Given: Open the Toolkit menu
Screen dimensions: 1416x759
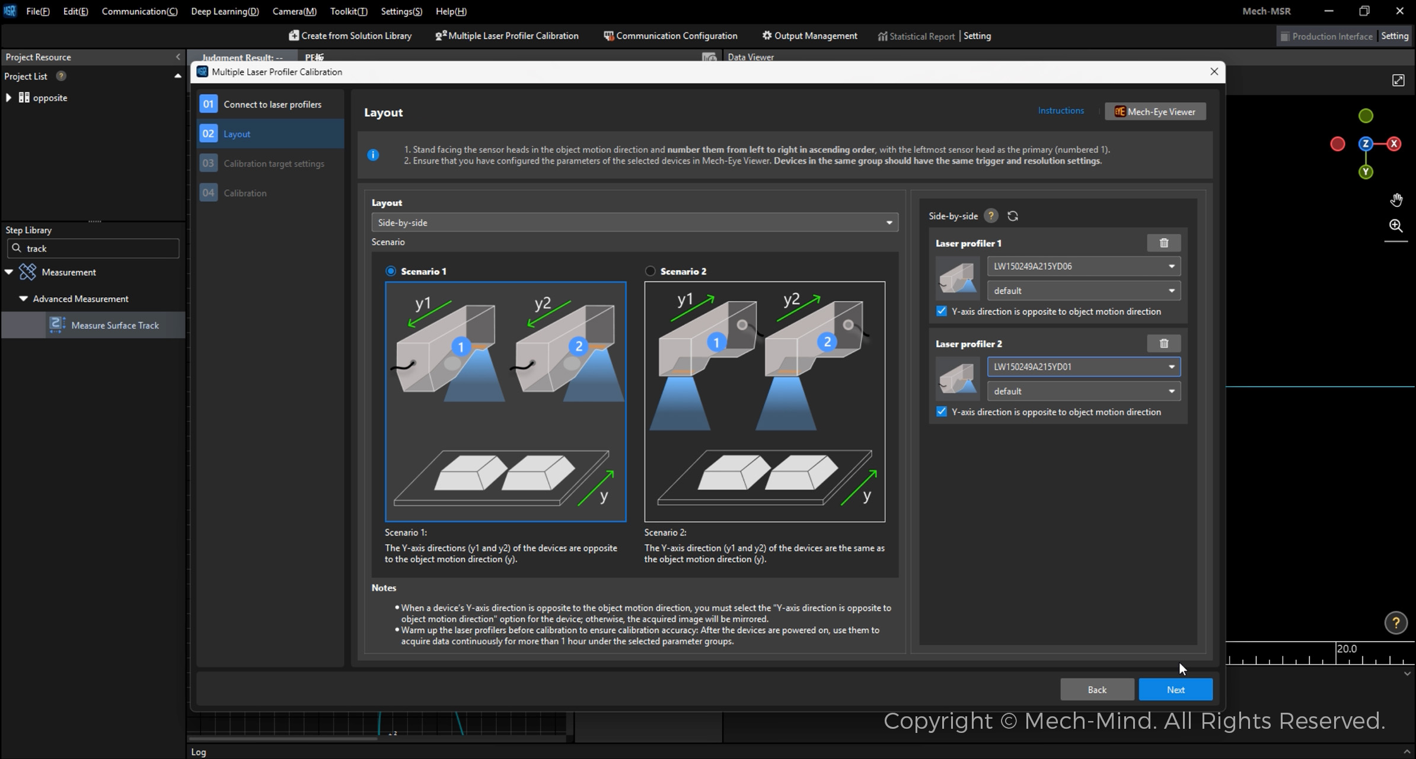Looking at the screenshot, I should point(349,11).
